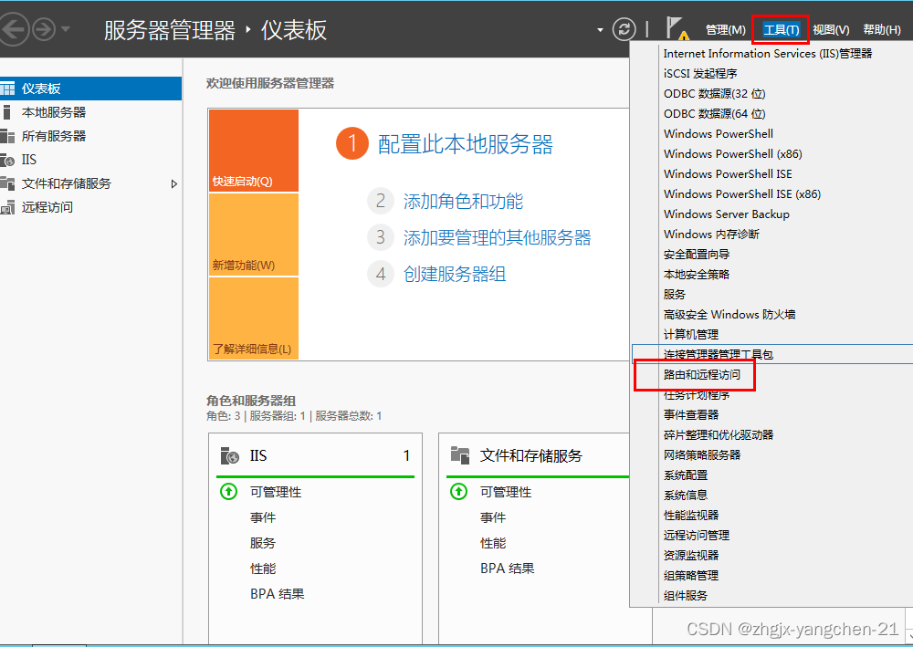
Task: Choose 路由和远程访问 from tools menu
Action: coord(701,375)
